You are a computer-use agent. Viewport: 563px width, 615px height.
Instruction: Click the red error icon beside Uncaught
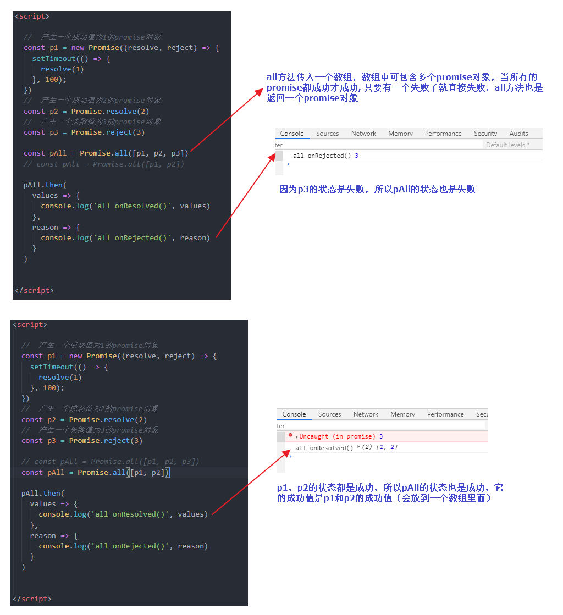(x=290, y=435)
